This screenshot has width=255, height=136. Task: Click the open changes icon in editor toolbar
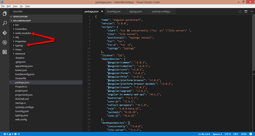coord(240,12)
